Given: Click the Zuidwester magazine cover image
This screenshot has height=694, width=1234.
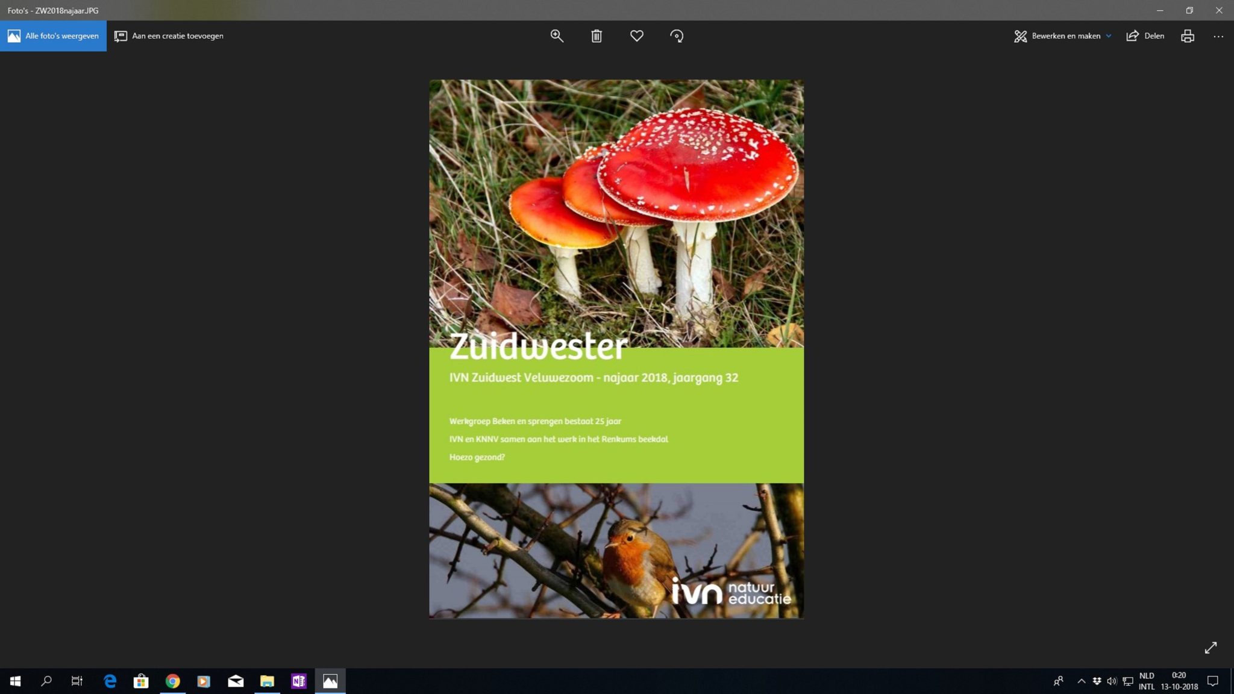Looking at the screenshot, I should 616,349.
